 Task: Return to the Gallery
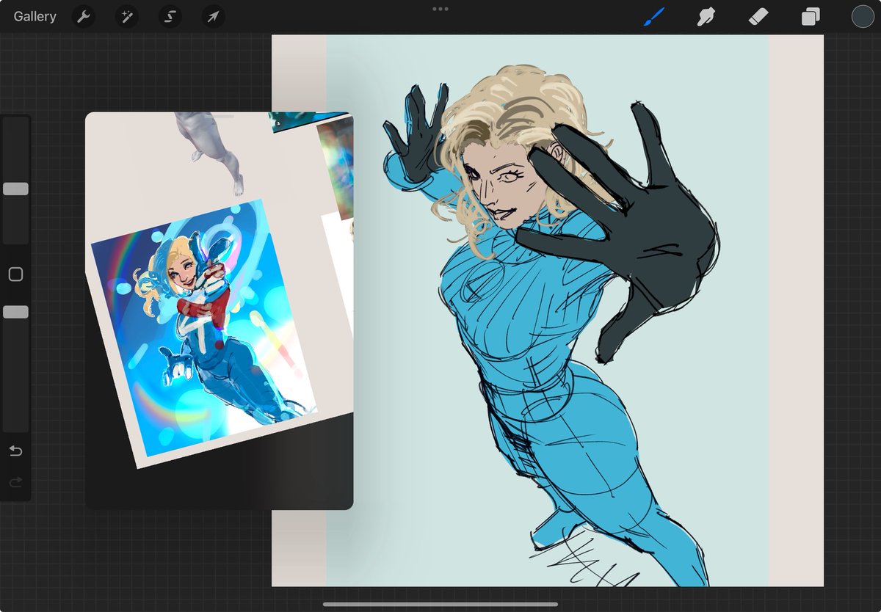pos(34,16)
